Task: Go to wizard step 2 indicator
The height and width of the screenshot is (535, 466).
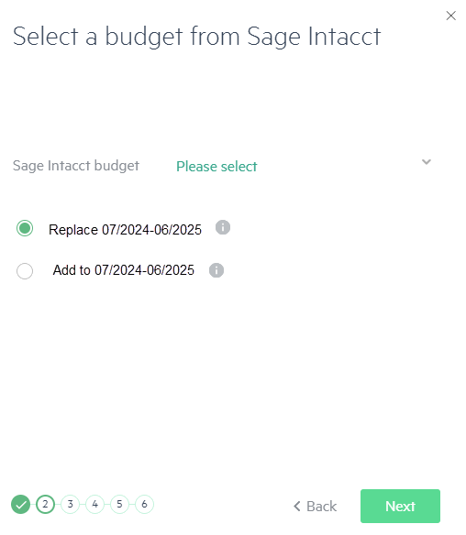Action: coord(46,504)
